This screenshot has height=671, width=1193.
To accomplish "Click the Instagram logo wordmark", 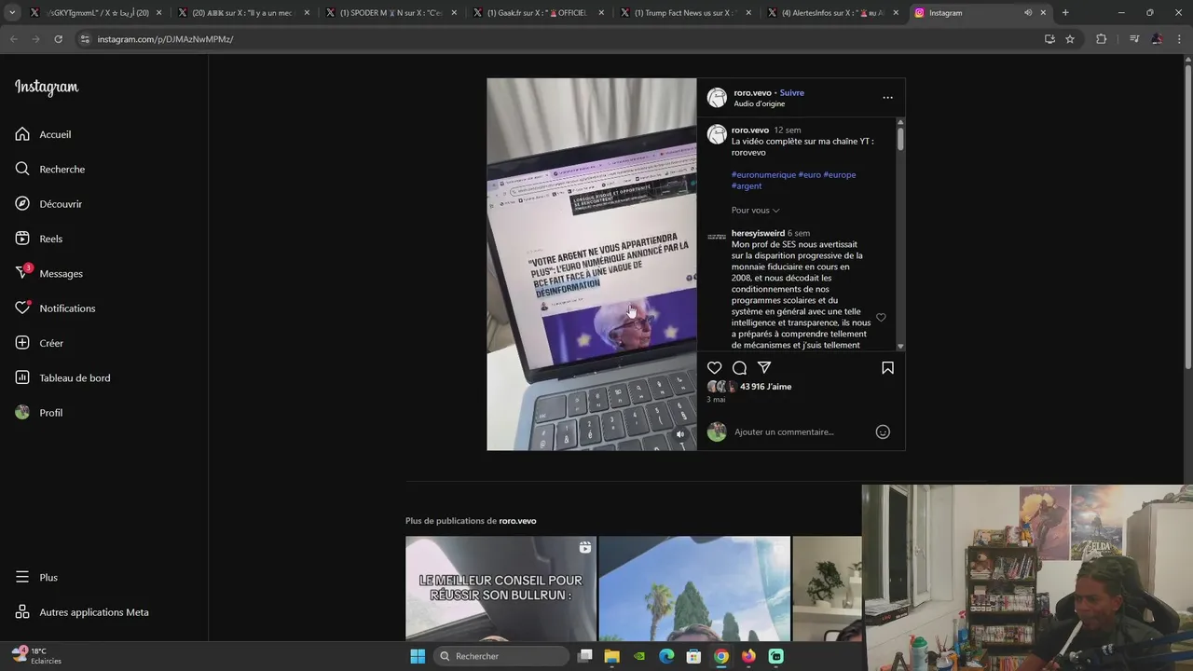I will [47, 88].
